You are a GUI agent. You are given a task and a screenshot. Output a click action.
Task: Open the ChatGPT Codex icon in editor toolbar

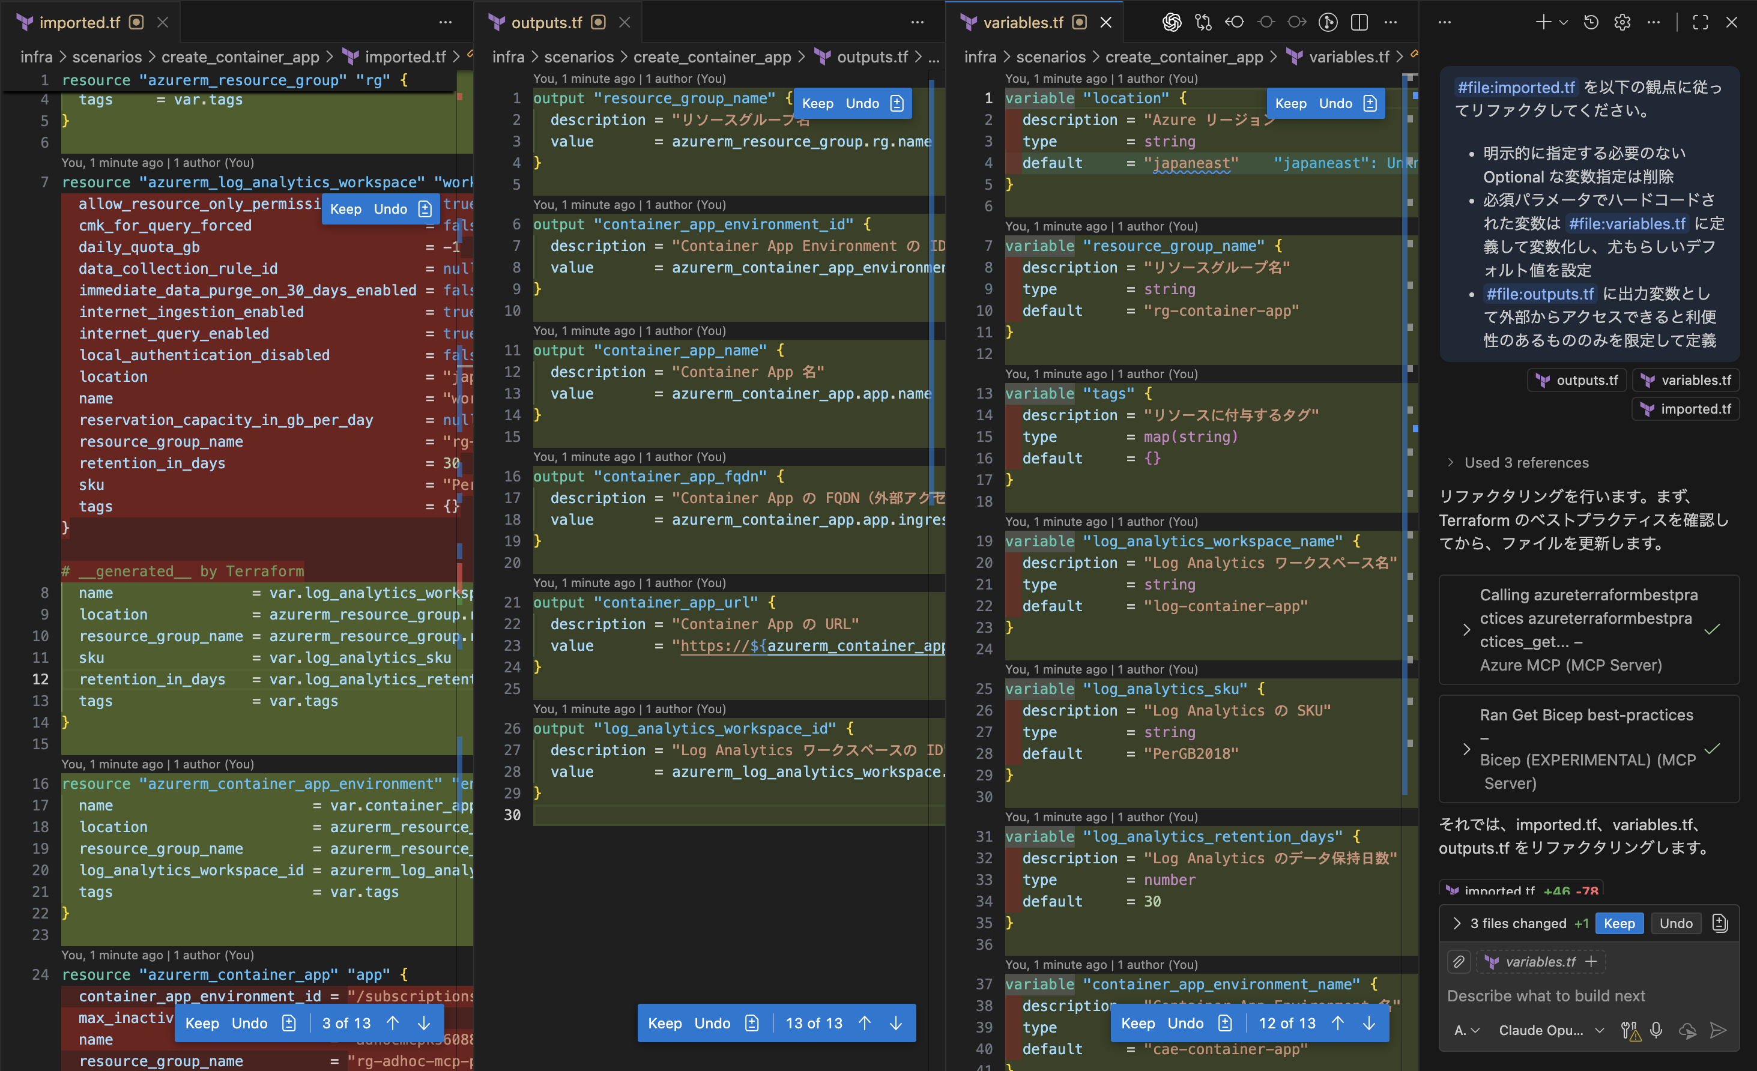1171,22
